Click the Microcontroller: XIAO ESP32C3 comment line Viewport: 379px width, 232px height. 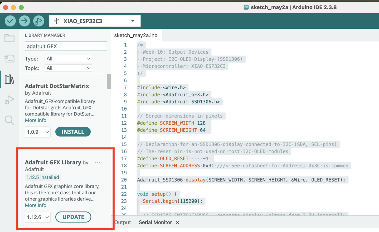coord(184,66)
